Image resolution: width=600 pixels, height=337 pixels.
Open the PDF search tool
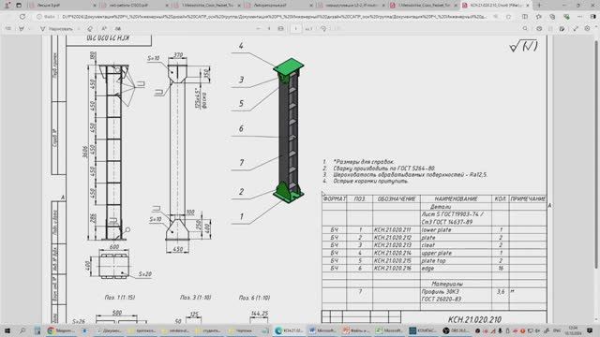525,29
